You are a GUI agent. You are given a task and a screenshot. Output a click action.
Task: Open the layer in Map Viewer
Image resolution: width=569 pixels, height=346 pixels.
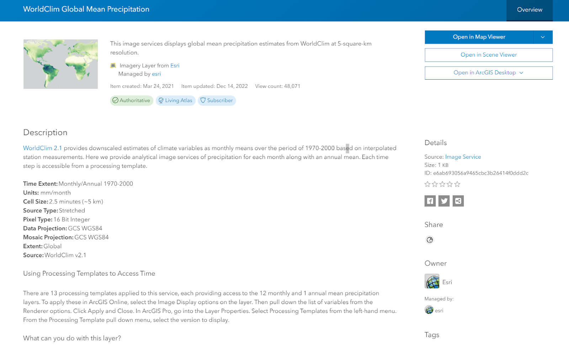click(479, 37)
